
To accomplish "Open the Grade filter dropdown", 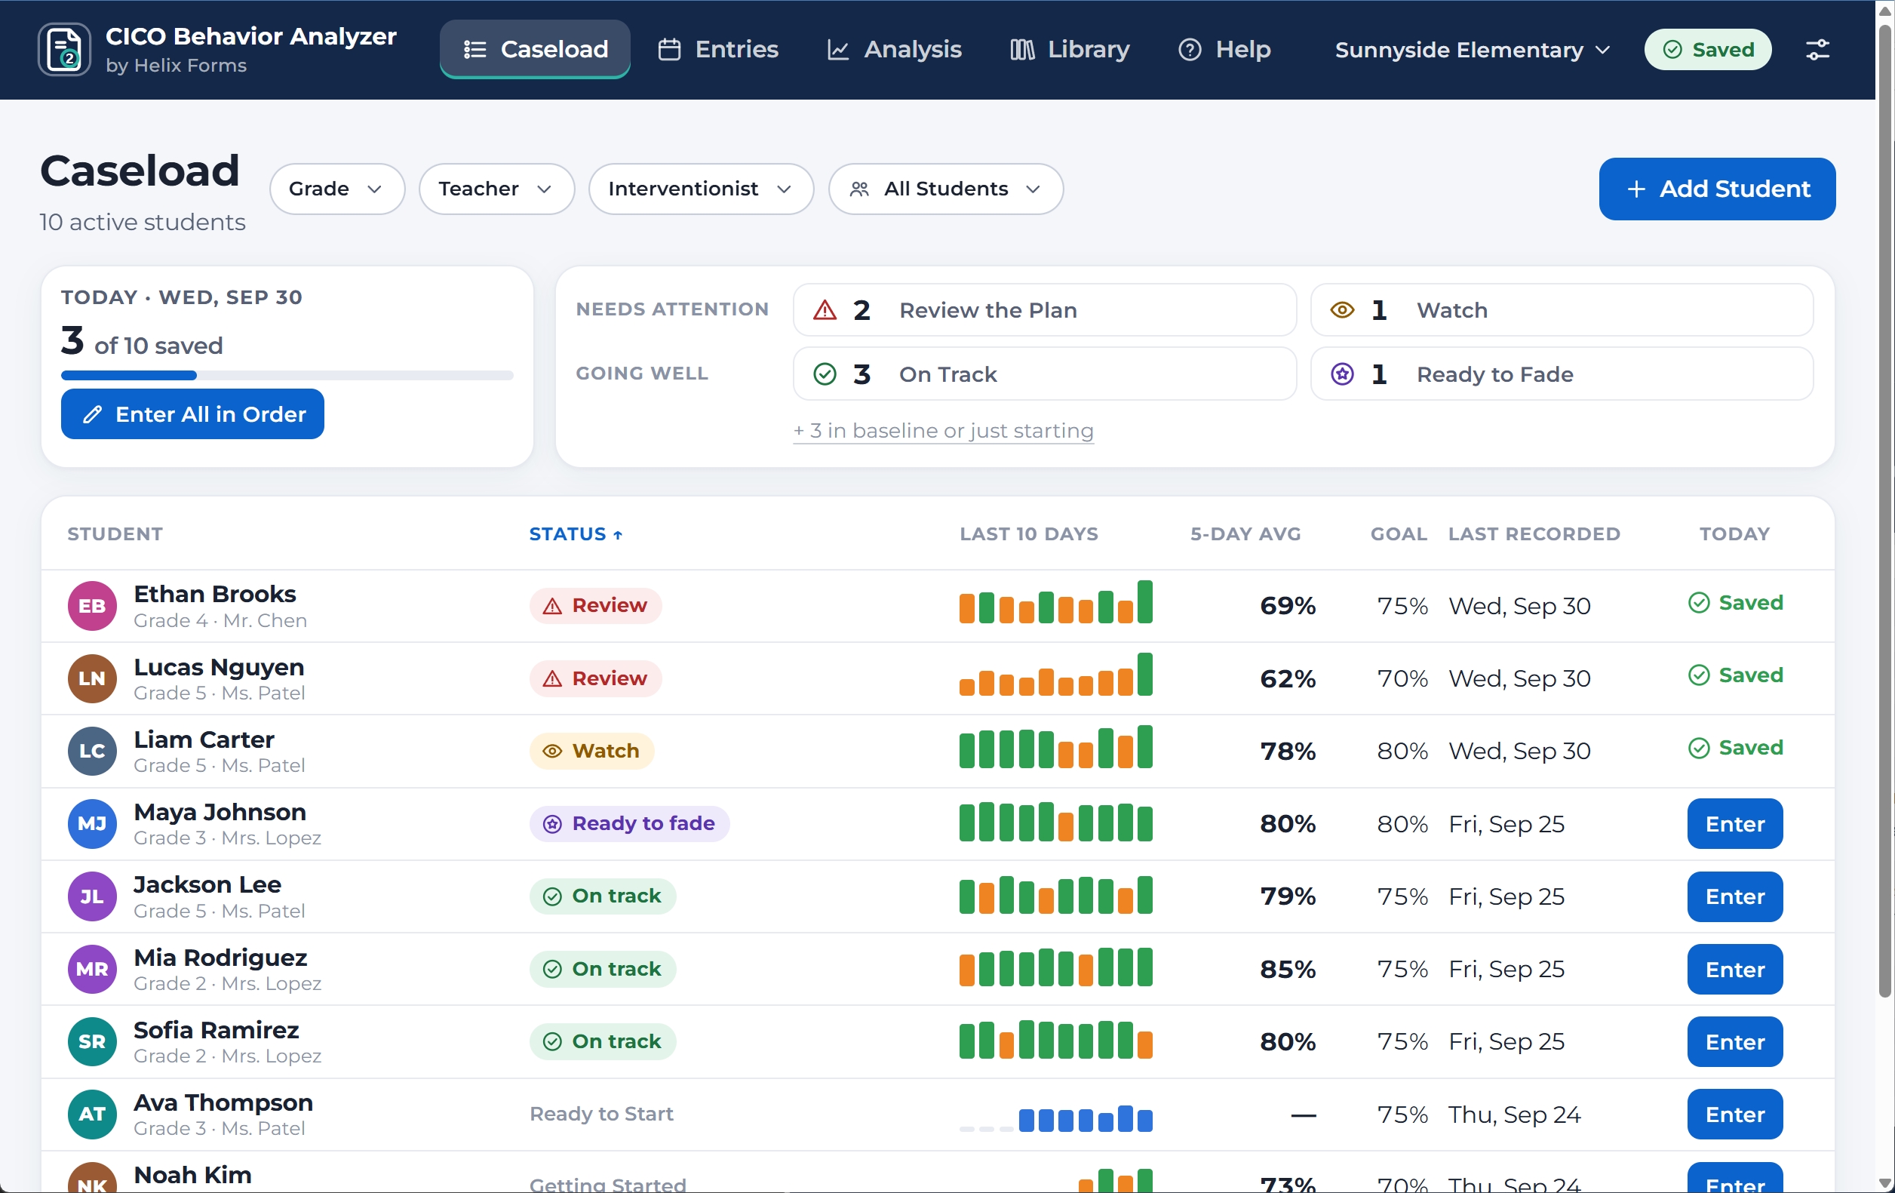I will [x=336, y=189].
